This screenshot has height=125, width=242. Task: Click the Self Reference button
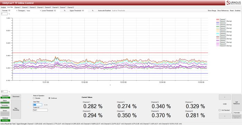point(236,103)
